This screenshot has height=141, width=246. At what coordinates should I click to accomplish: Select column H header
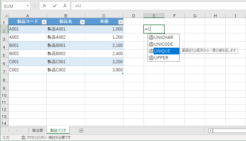click(x=215, y=16)
